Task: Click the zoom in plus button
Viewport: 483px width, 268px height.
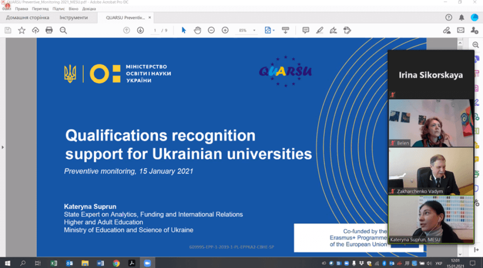Action: pos(225,30)
